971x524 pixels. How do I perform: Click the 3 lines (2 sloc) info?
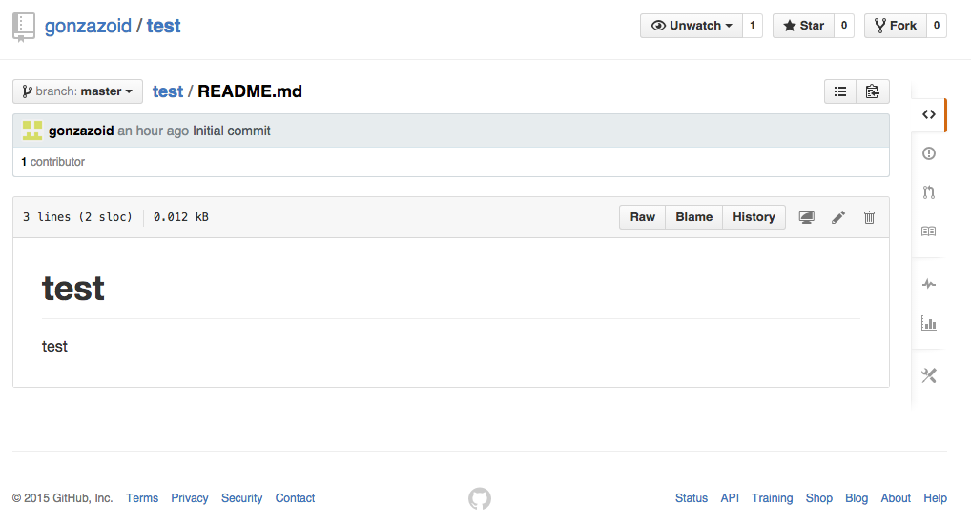[x=77, y=217]
